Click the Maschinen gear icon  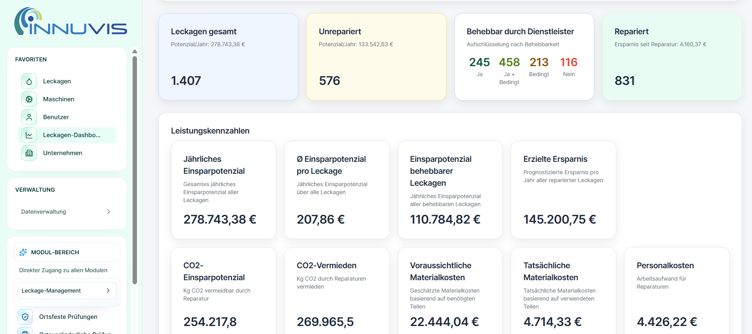tap(29, 99)
